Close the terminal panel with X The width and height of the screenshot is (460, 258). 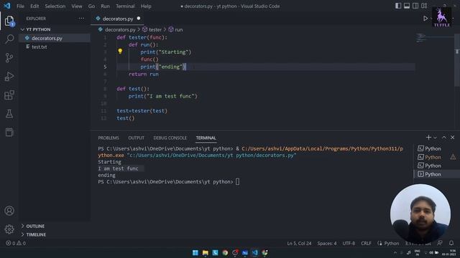(x=452, y=138)
